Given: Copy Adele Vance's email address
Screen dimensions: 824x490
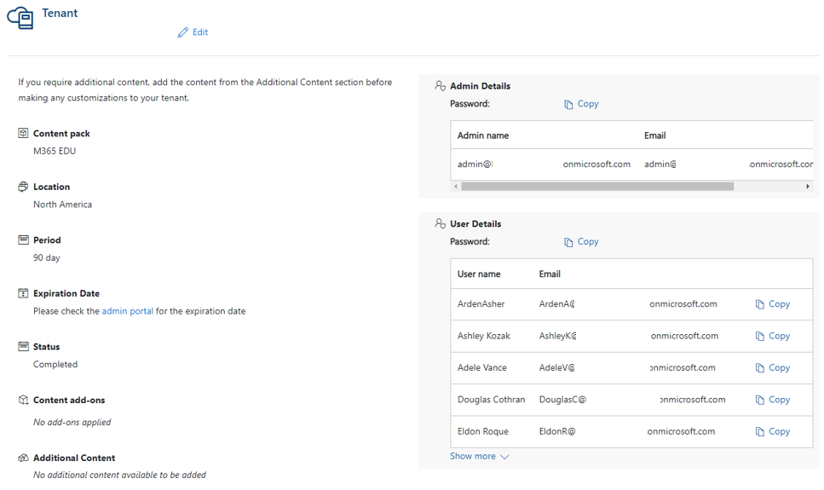Looking at the screenshot, I should pyautogui.click(x=773, y=368).
